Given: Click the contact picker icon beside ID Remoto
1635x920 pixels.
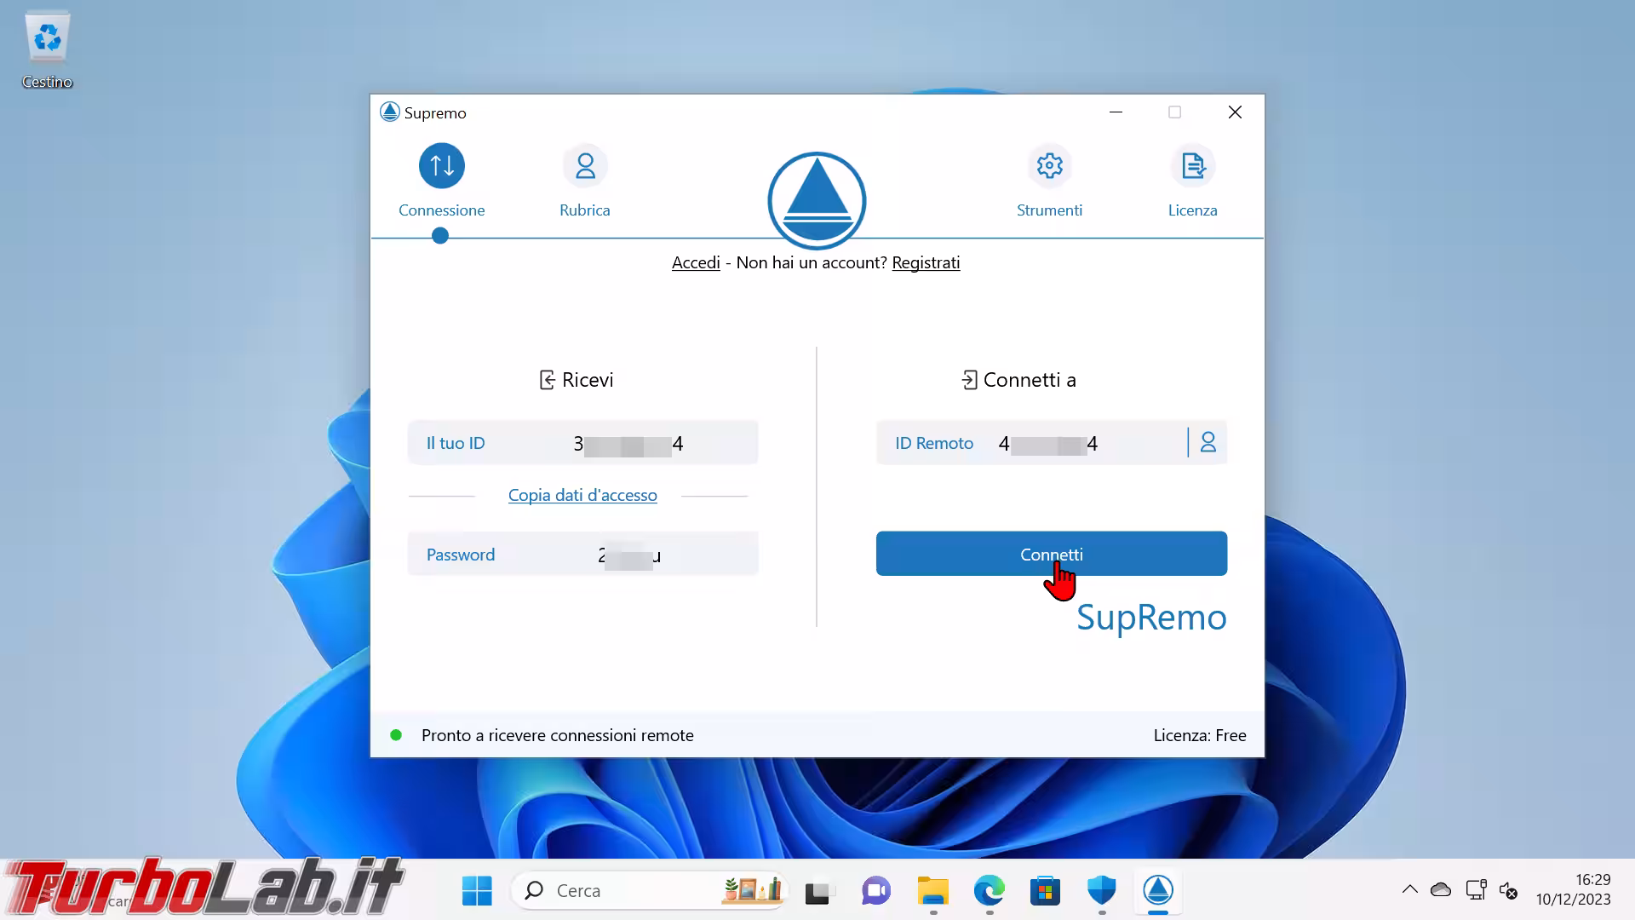Looking at the screenshot, I should click(1208, 442).
